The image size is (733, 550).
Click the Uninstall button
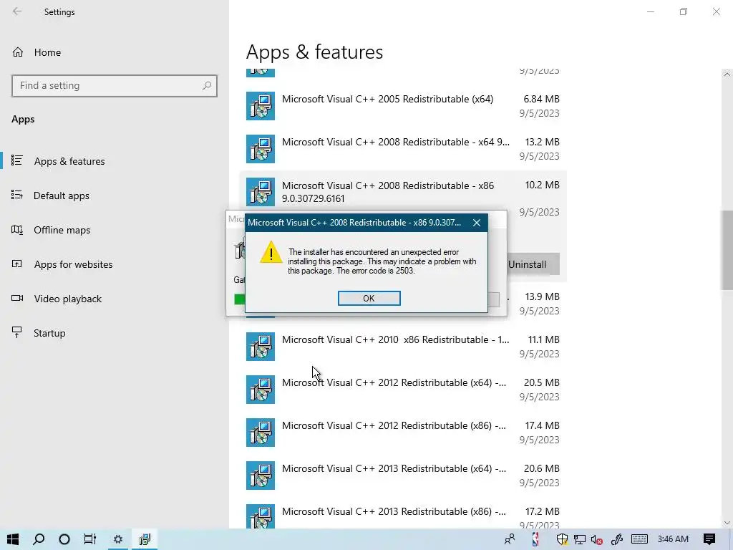[527, 264]
